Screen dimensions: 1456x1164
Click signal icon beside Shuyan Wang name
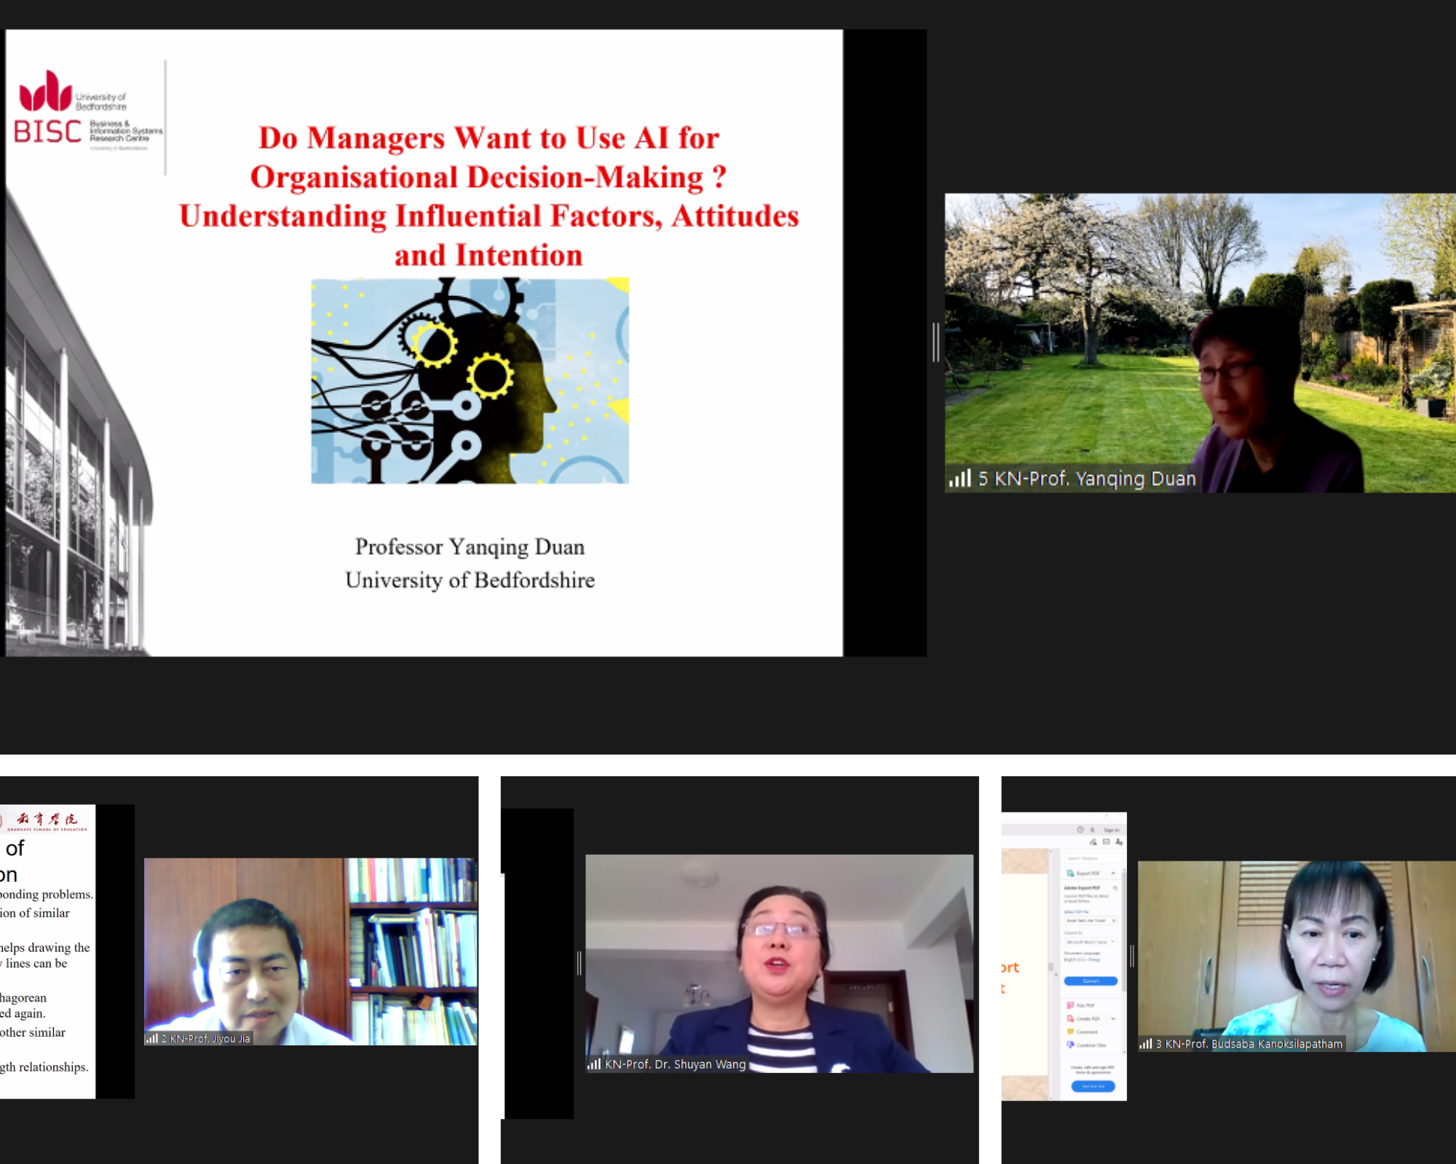594,1064
